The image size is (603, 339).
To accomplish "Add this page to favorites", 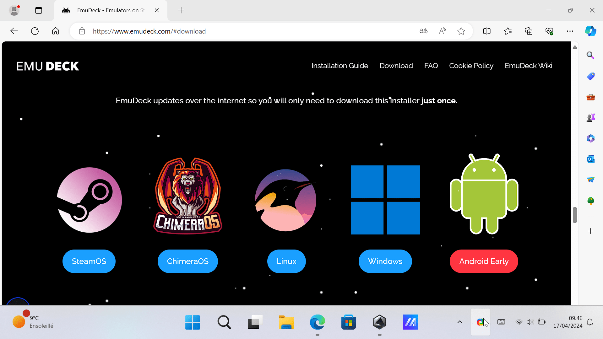I will point(461,31).
